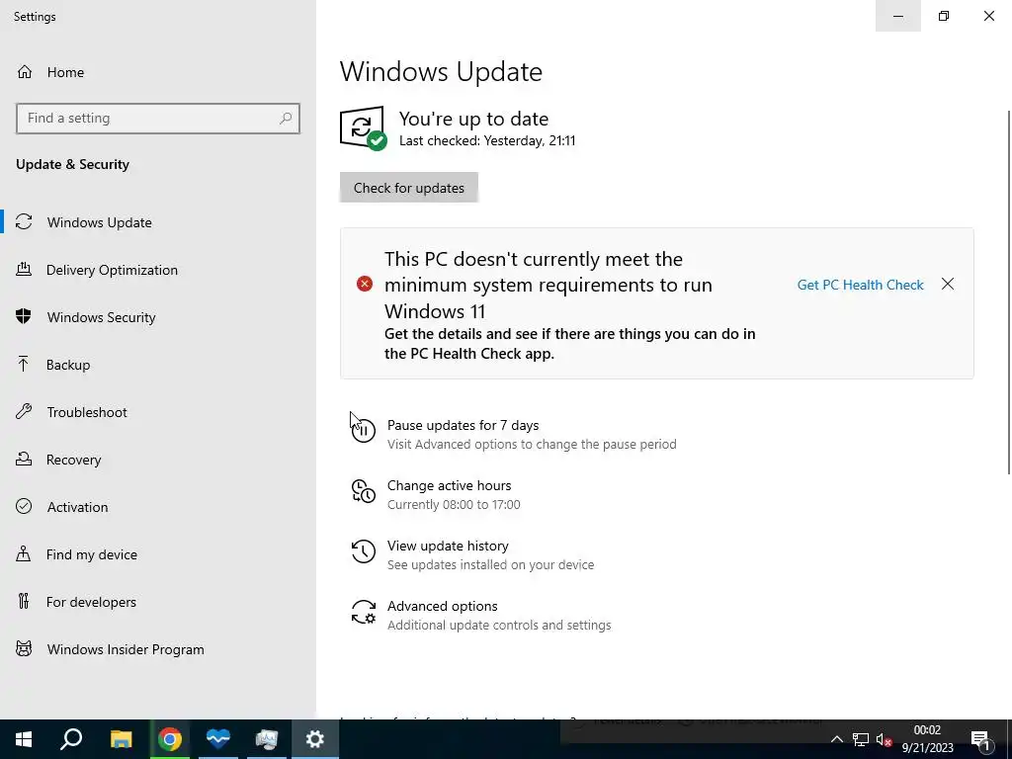
Task: Open the notification center icon
Action: [980, 739]
